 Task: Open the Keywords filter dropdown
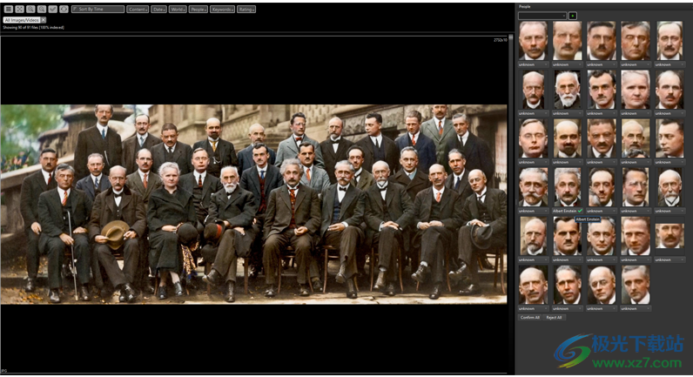pyautogui.click(x=222, y=10)
